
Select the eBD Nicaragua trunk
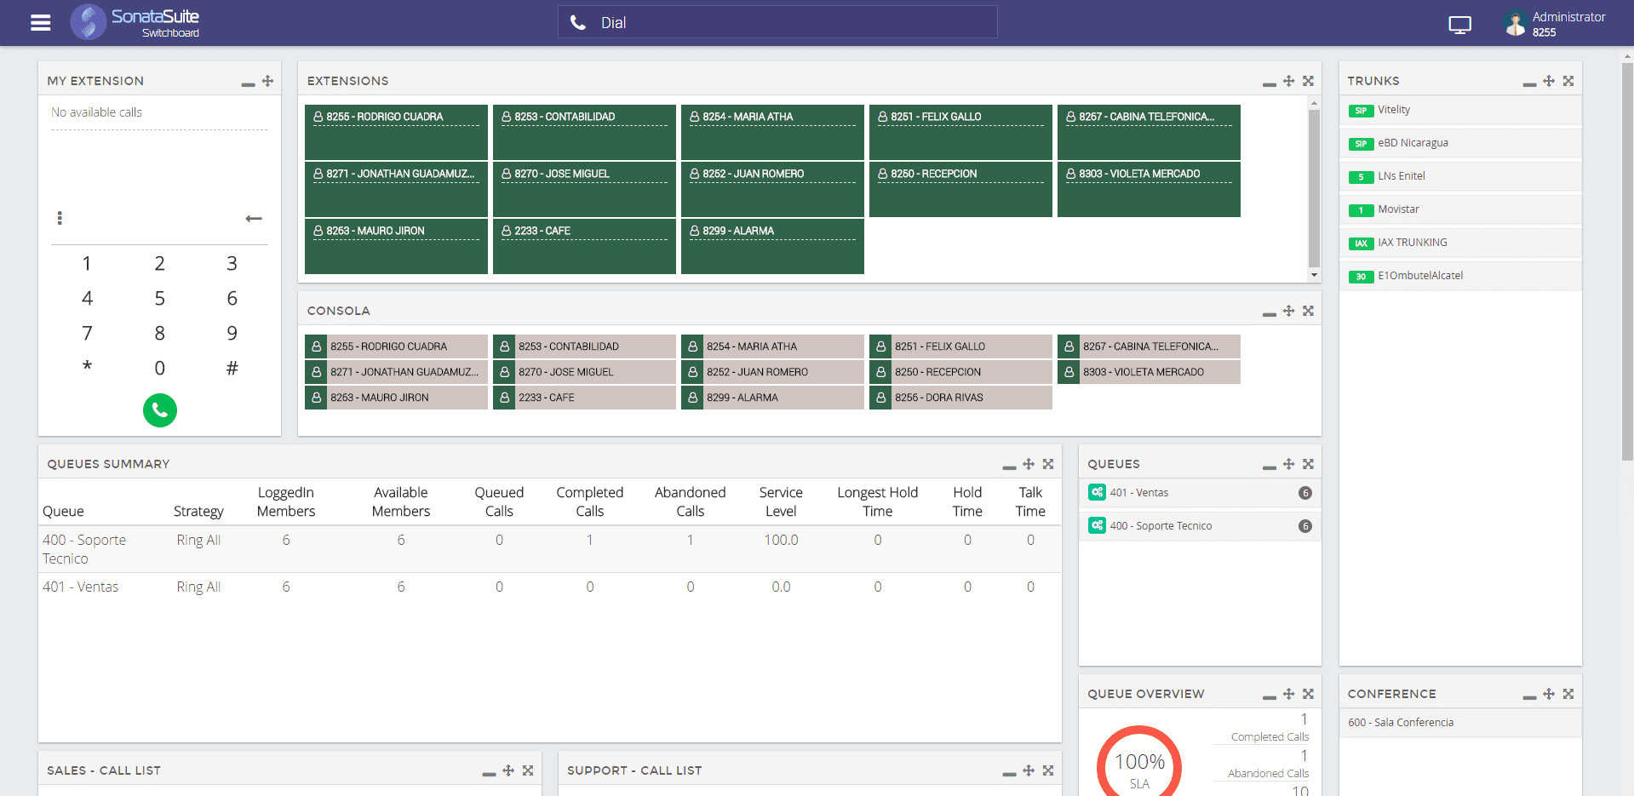click(1460, 143)
